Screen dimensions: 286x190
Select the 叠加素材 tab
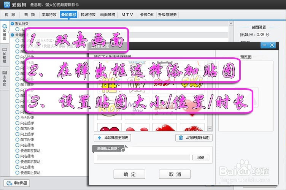tap(68, 15)
